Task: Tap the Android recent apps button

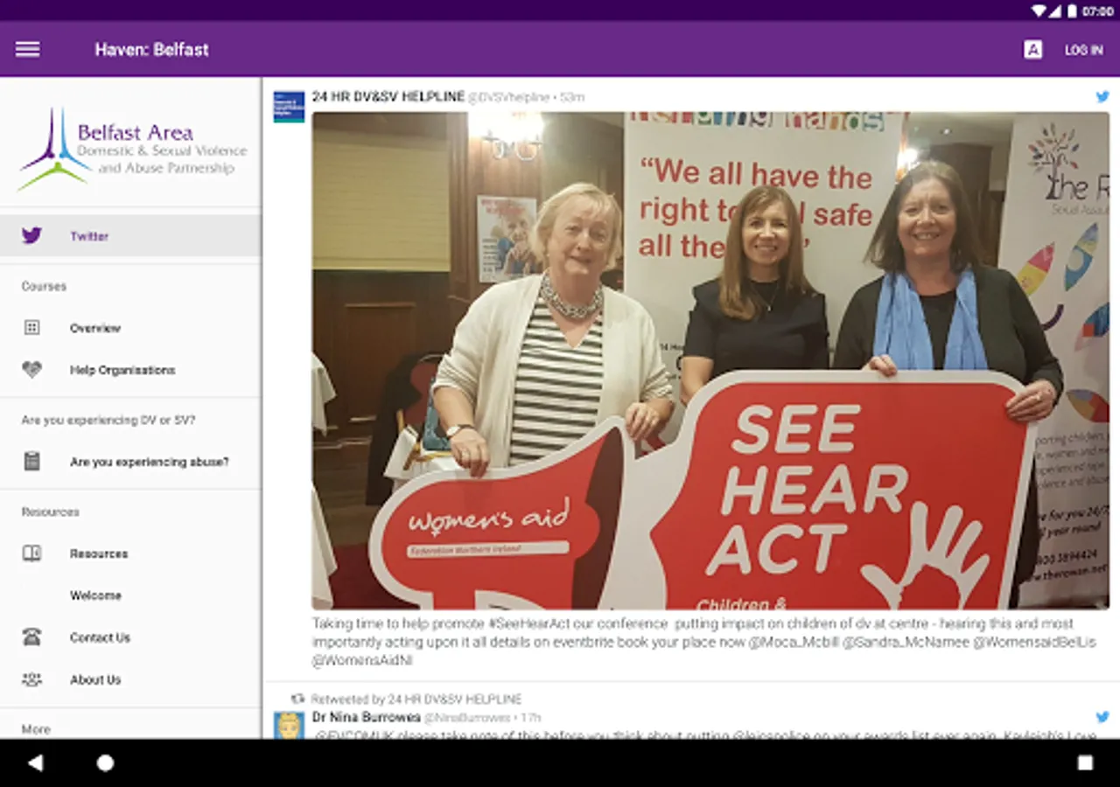Action: click(x=1085, y=763)
